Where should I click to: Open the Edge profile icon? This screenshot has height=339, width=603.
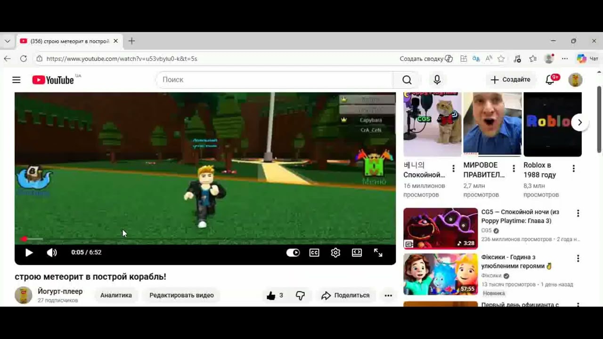pos(549,59)
